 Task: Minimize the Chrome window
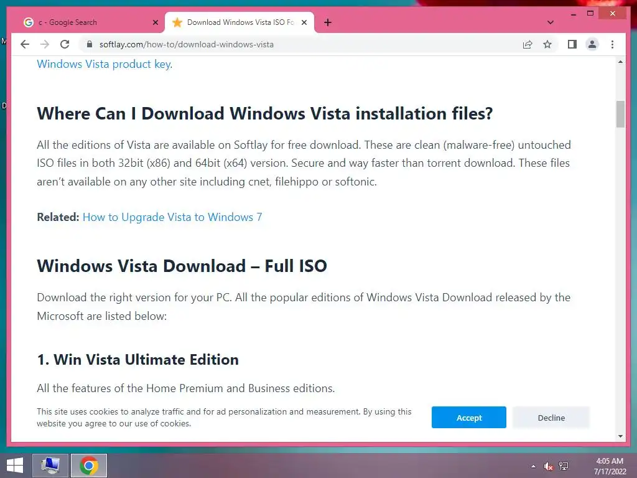coord(573,14)
